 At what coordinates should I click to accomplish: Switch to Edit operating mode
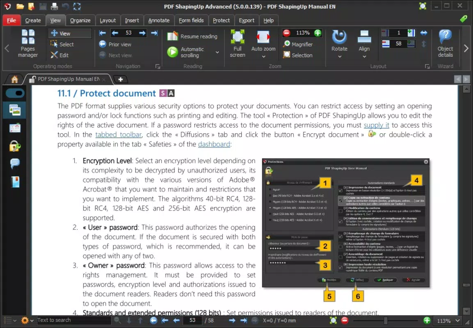(x=60, y=55)
